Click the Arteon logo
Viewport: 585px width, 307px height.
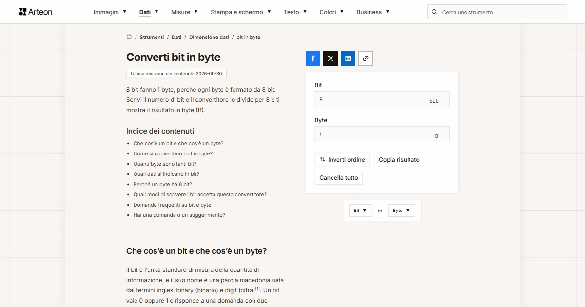point(36,12)
